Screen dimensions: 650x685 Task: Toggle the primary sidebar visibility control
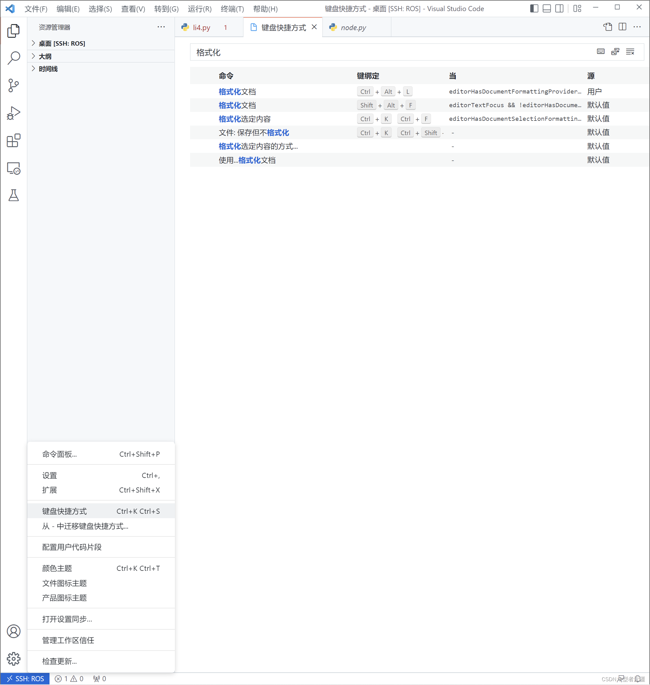point(534,8)
